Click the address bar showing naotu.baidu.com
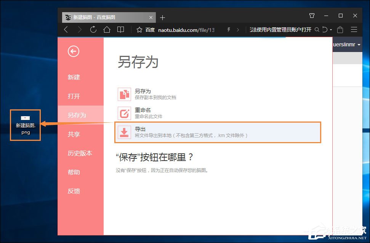Screen dimensions: 370x243 [187, 30]
